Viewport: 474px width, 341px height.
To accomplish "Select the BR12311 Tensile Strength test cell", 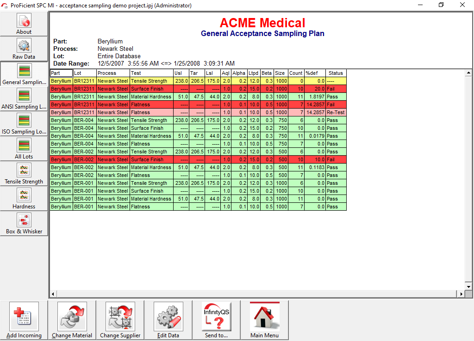I will coord(151,81).
